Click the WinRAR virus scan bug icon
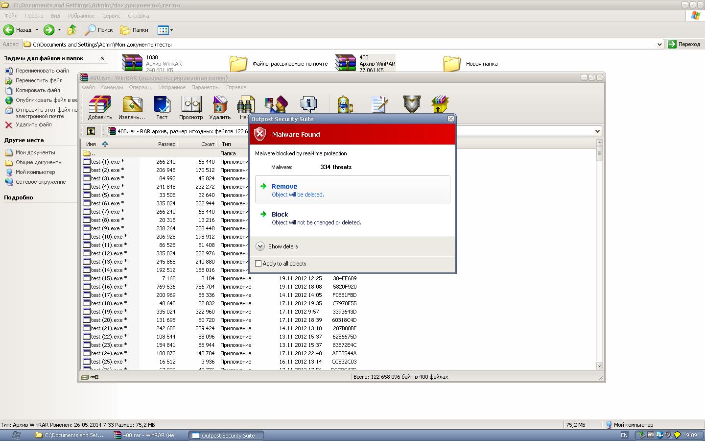The image size is (705, 441). click(x=345, y=104)
